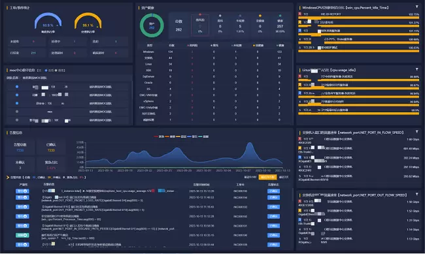The image size is (425, 254).
Task: Click the blue response rate gauge
Action: coord(48,21)
